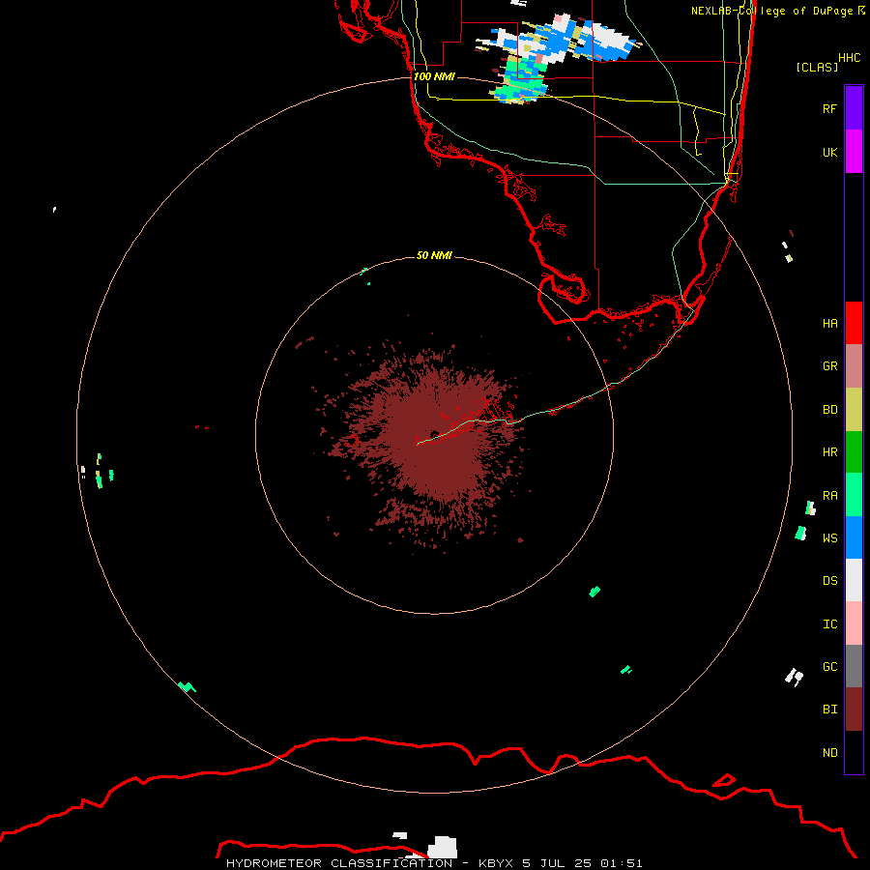The height and width of the screenshot is (870, 870).
Task: Click the RF legend label
Action: 829,108
